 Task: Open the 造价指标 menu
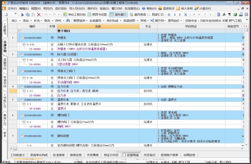click(61, 8)
